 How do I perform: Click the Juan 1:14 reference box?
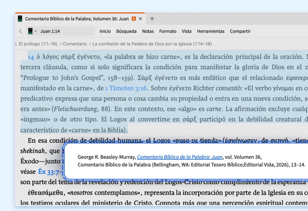(x=60, y=31)
